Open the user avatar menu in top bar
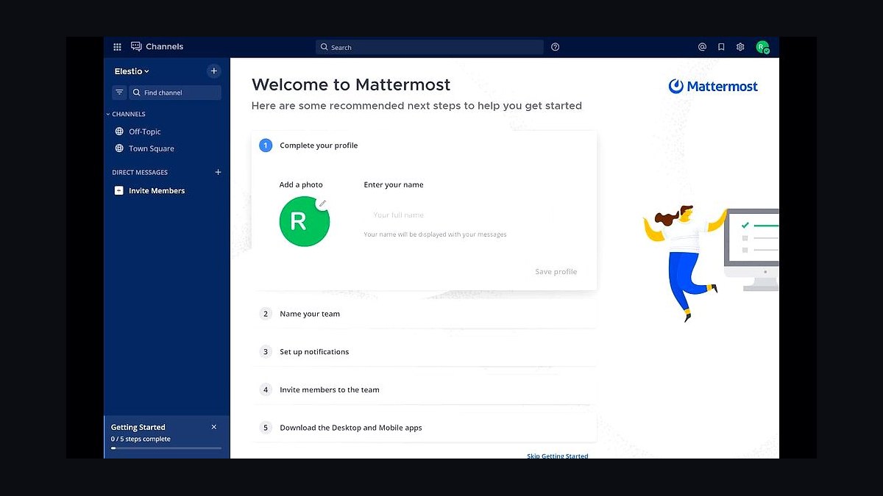This screenshot has width=883, height=496. coord(762,47)
